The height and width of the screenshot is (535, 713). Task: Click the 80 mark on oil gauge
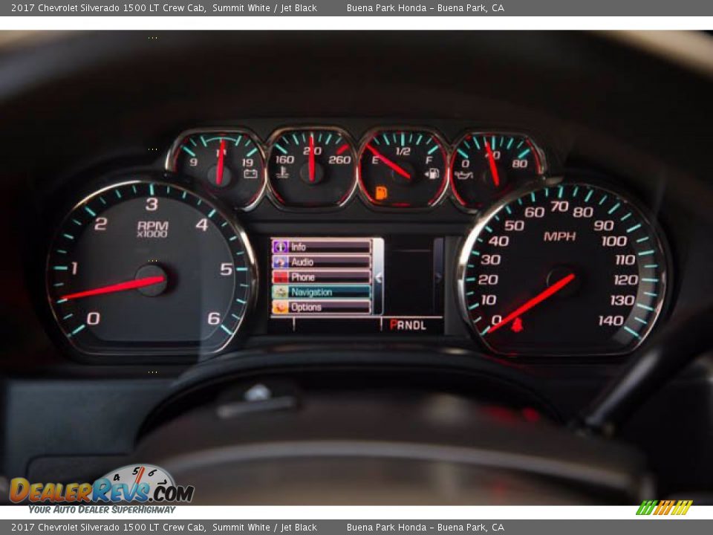click(520, 163)
